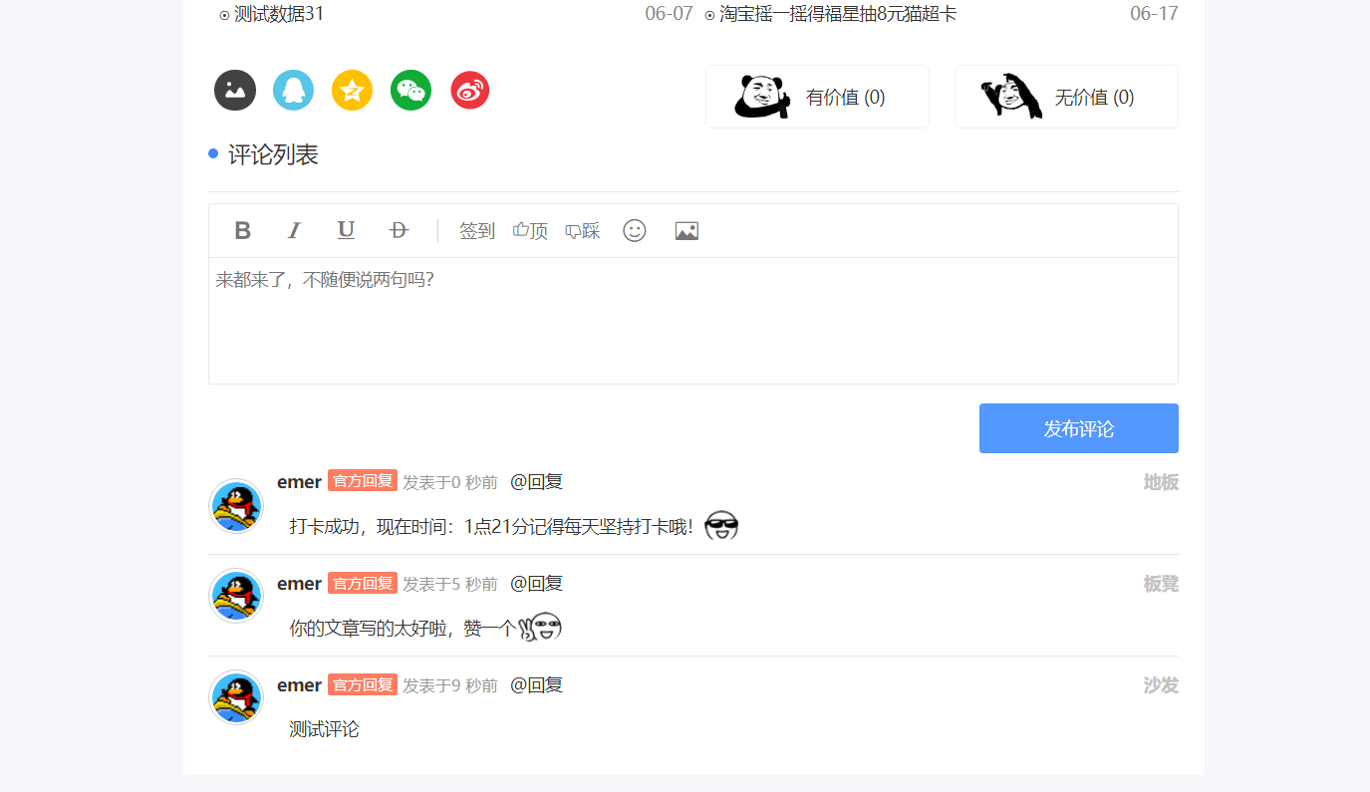Open the emoji smiley picker
The image size is (1370, 792).
tap(635, 231)
